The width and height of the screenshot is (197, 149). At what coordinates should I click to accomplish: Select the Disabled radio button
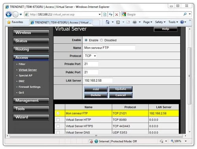click(101, 40)
